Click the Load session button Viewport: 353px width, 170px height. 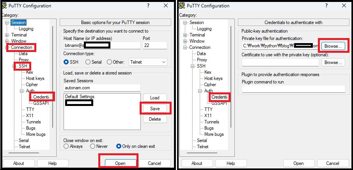pyautogui.click(x=155, y=98)
